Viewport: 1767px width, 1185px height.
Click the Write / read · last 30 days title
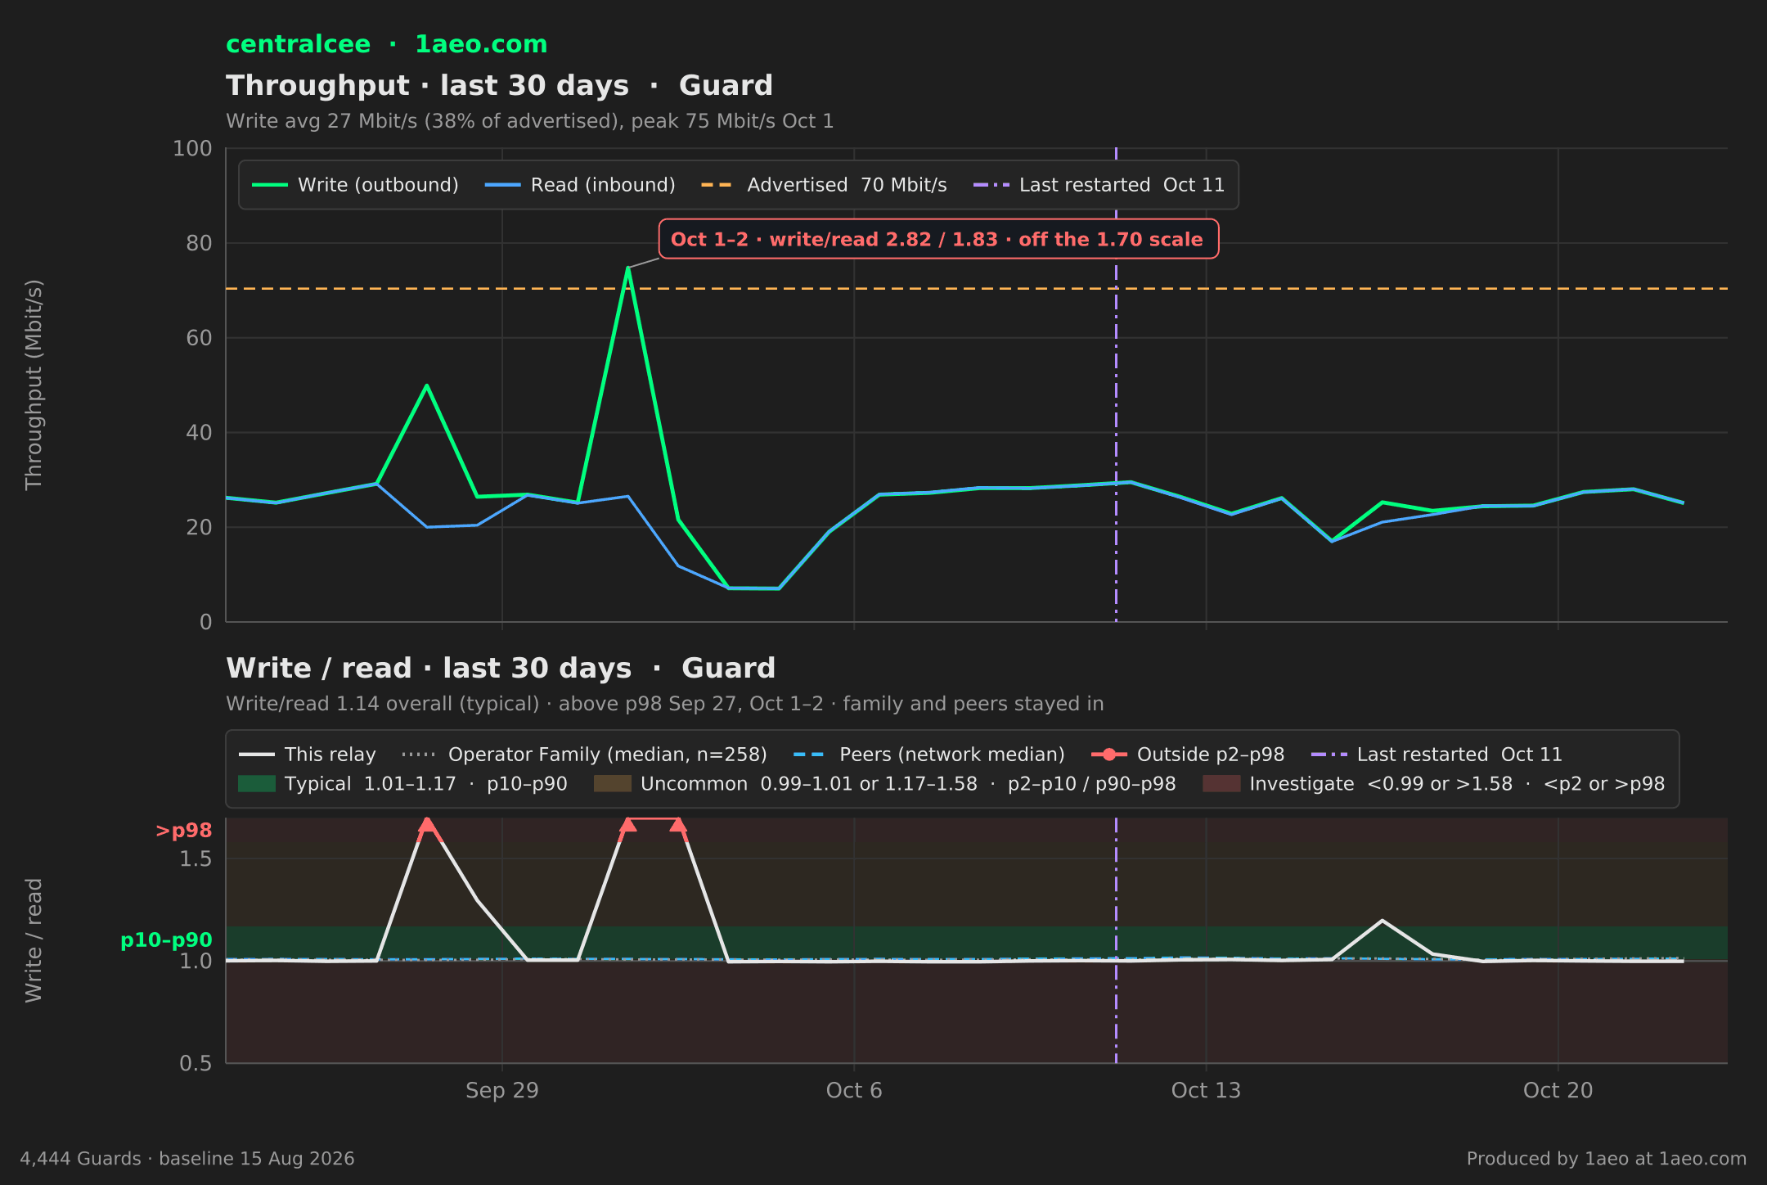(501, 669)
